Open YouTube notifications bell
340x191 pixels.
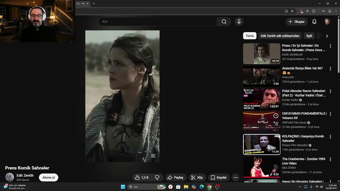tap(314, 21)
